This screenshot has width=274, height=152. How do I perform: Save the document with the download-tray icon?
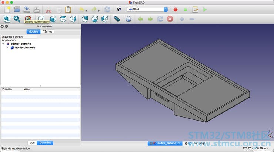(x=27, y=9)
